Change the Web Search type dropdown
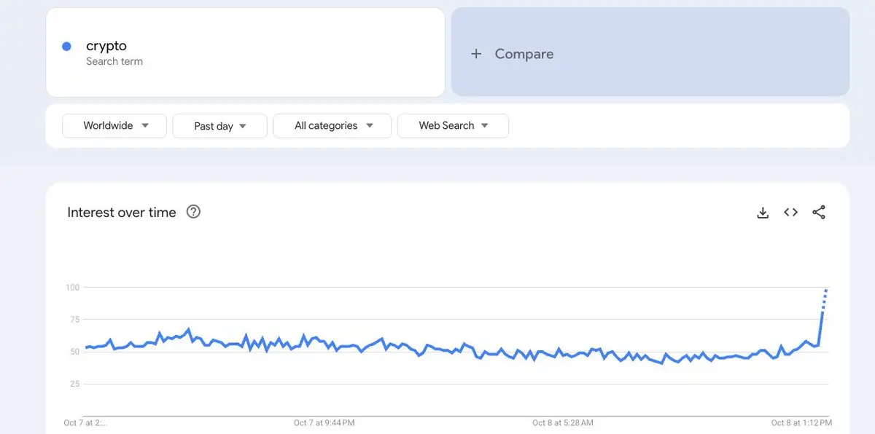Image resolution: width=875 pixels, height=434 pixels. tap(453, 125)
